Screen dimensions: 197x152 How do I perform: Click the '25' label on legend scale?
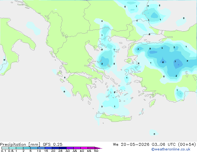[60, 151]
